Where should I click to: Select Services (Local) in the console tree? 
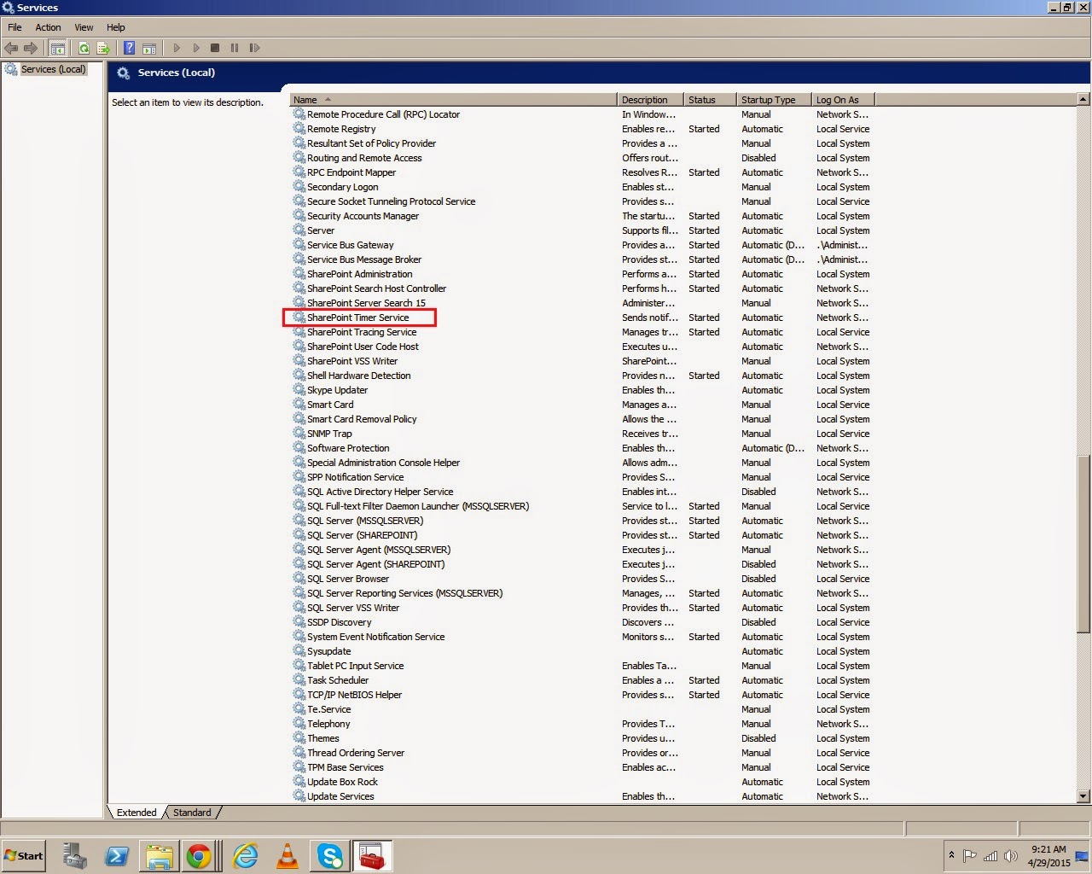pyautogui.click(x=53, y=69)
